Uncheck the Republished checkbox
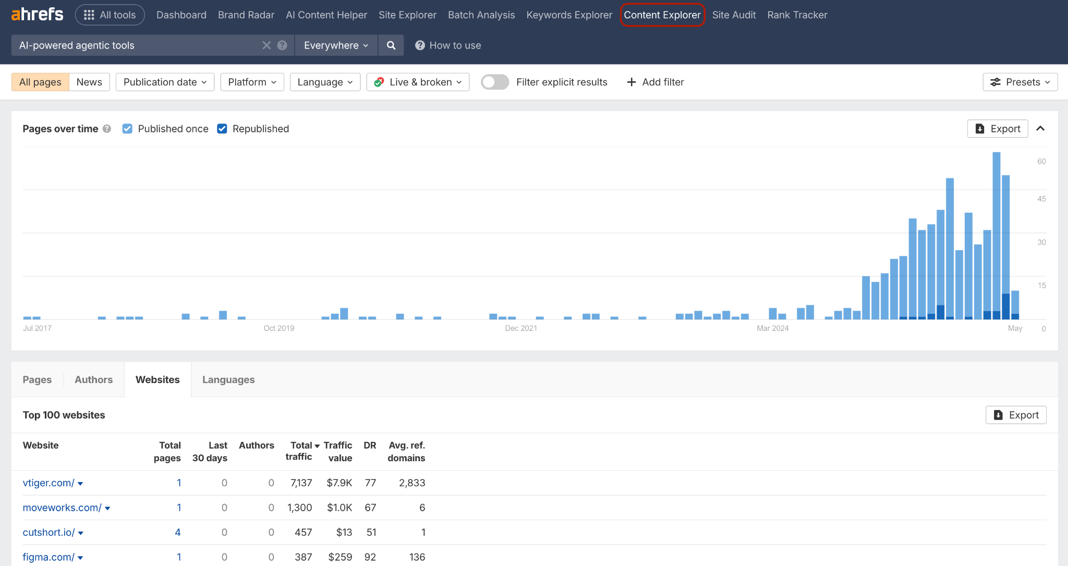The height and width of the screenshot is (566, 1068). [222, 129]
